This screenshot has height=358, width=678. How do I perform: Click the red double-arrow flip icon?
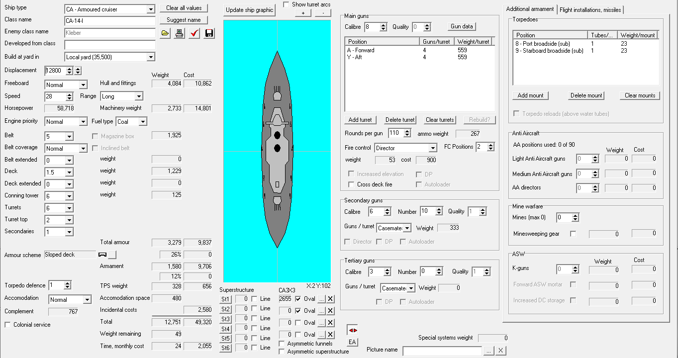[x=352, y=330]
